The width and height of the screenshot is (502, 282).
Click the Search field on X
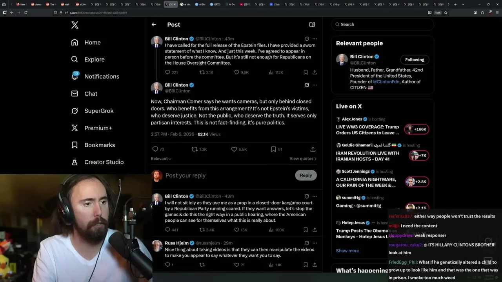click(383, 24)
